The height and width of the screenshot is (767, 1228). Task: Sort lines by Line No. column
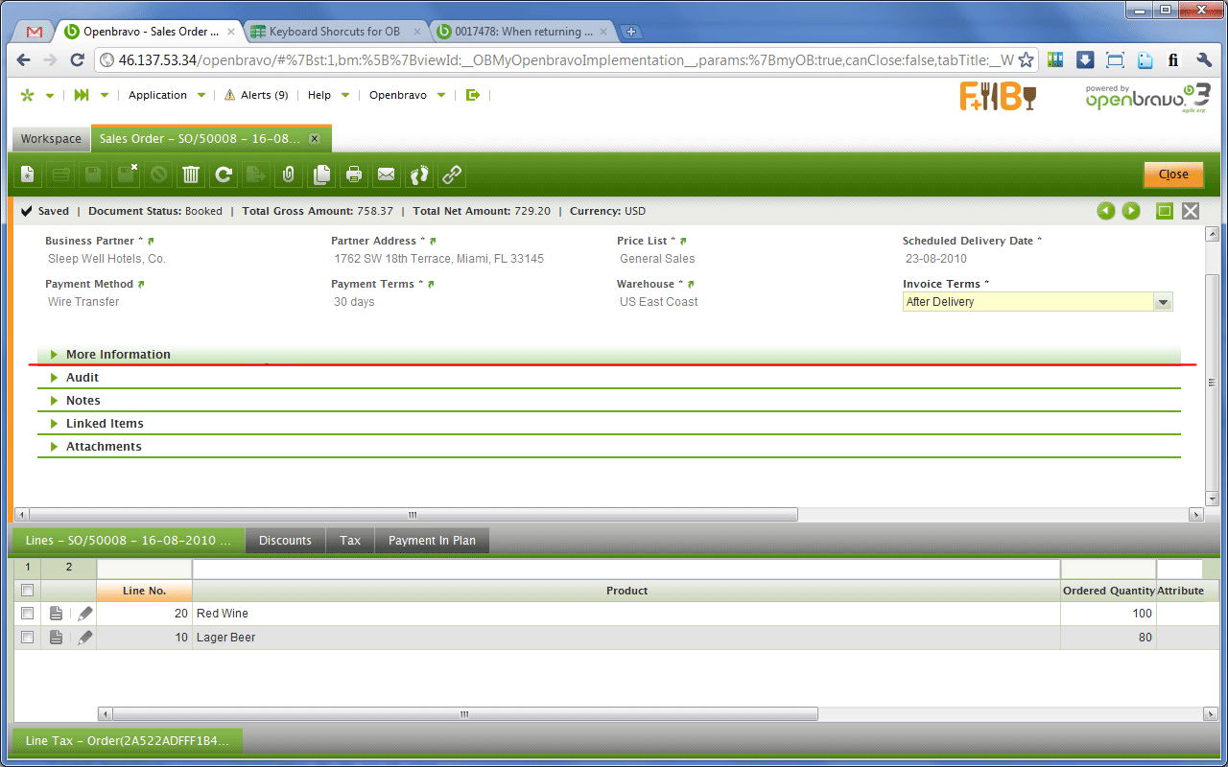click(x=144, y=591)
